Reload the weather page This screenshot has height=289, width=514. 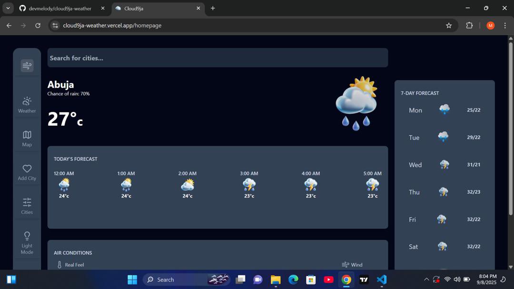[x=38, y=25]
